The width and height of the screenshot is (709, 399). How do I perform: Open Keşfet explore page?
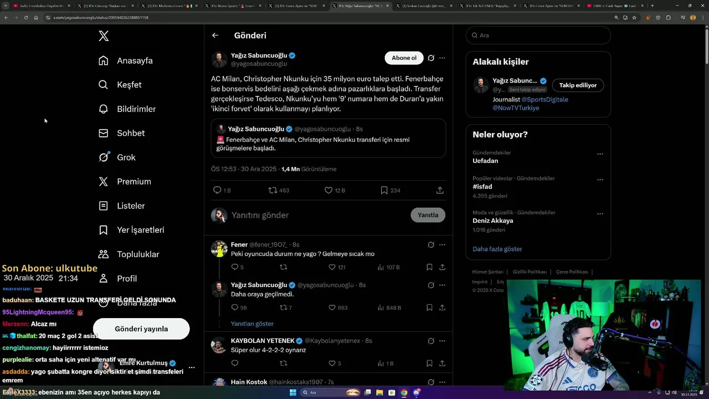(120, 85)
